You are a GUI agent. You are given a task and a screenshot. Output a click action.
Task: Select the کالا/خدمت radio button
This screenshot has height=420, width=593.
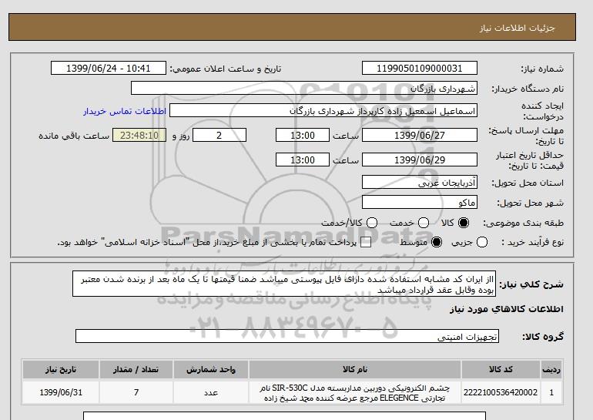click(x=372, y=223)
